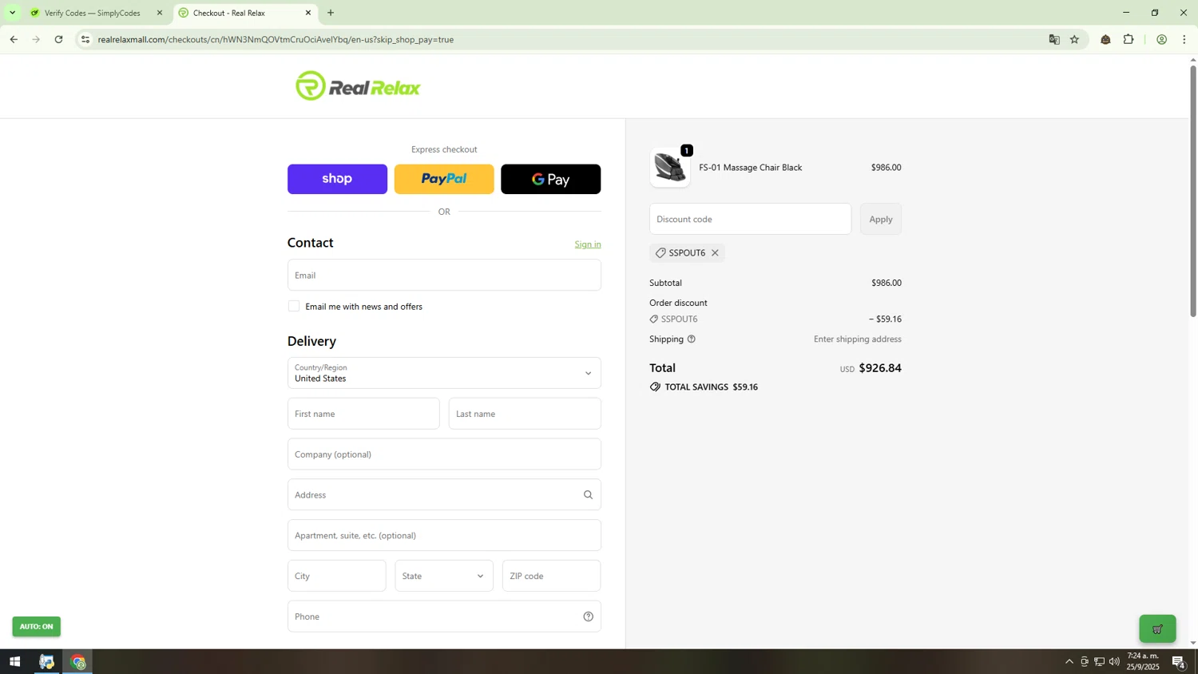Open the green cart floating button
Image resolution: width=1198 pixels, height=674 pixels.
coord(1157,629)
